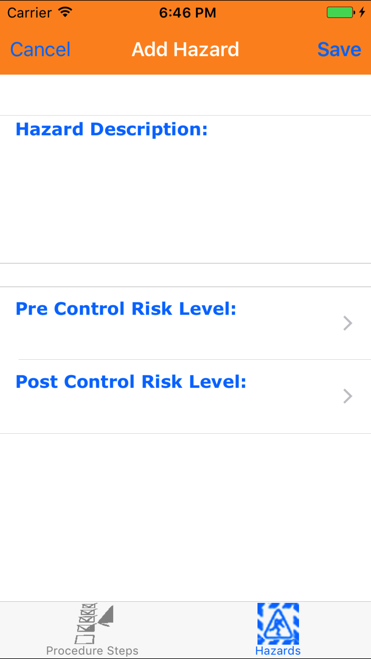Save the new hazard
371x659 pixels.
[x=339, y=50]
